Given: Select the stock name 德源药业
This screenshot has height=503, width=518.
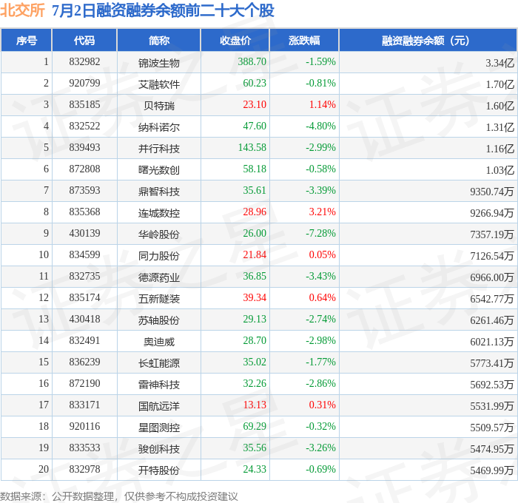Looking at the screenshot, I should 159,277.
